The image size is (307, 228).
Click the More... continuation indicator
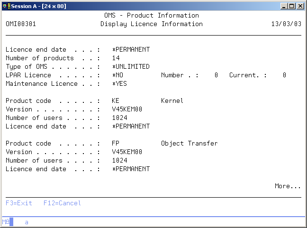click(288, 186)
